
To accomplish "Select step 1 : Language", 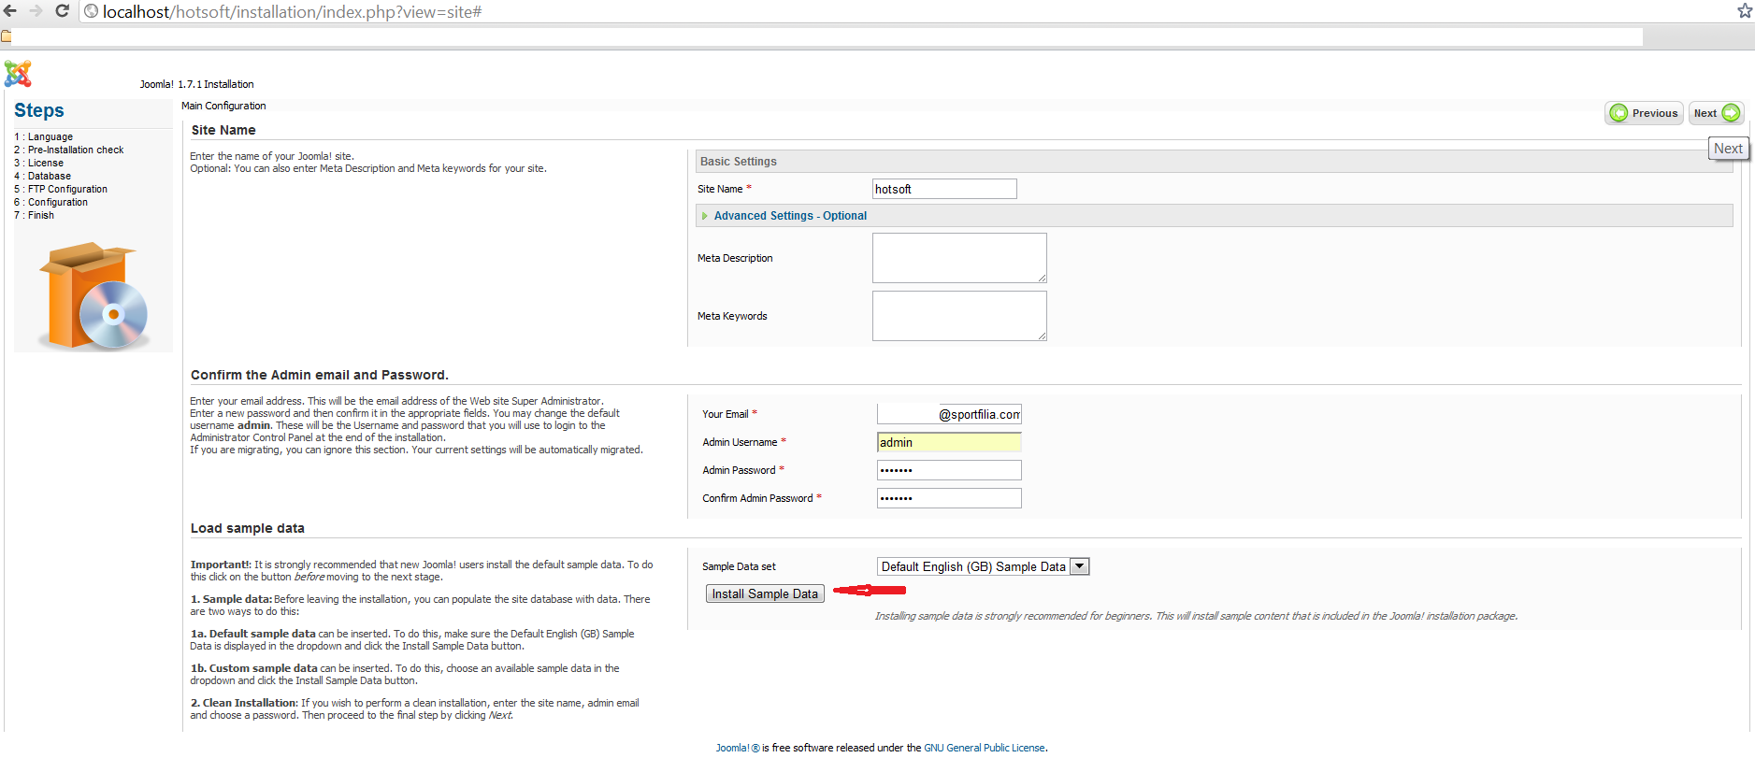I will tap(43, 136).
